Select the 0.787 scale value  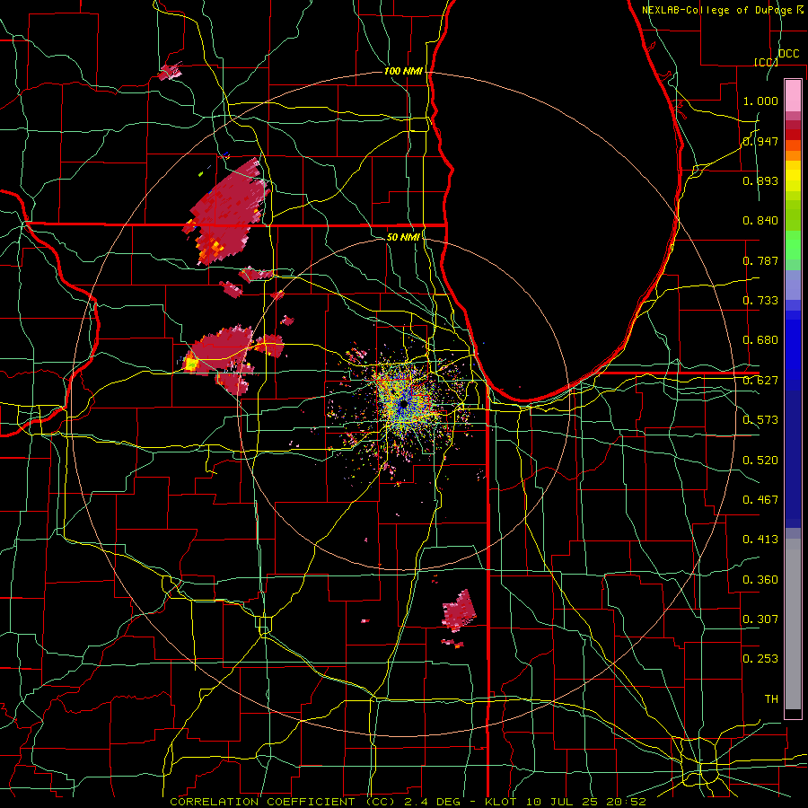coord(760,260)
